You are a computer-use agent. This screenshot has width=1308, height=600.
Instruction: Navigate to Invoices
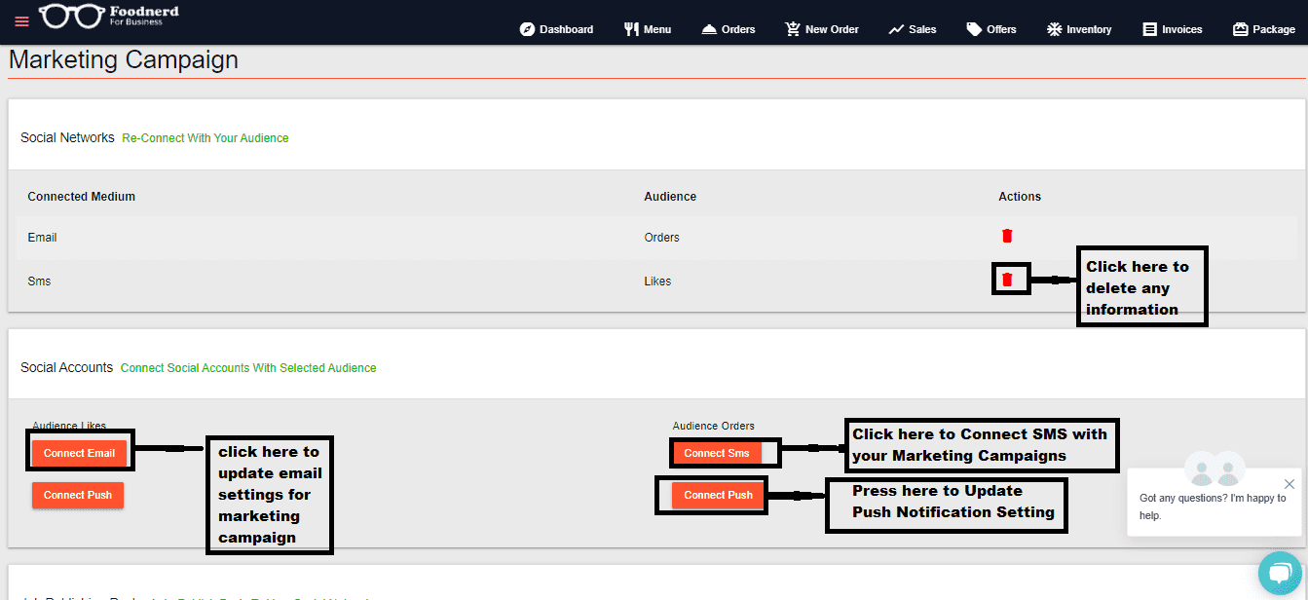[1173, 29]
